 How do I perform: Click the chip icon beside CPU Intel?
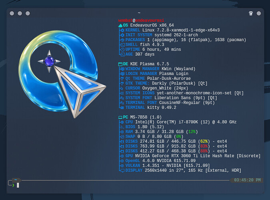[x=122, y=122]
